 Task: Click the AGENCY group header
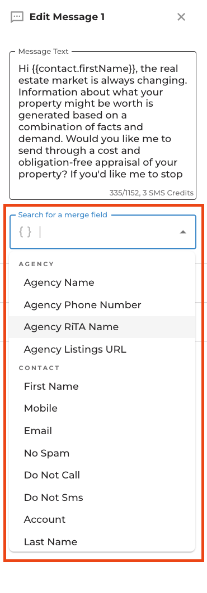[x=36, y=264]
